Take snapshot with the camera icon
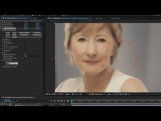 point(73,94)
